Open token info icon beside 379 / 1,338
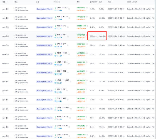 (69, 18)
